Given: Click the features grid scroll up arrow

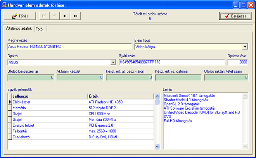Looking at the screenshot, I should [157, 96].
